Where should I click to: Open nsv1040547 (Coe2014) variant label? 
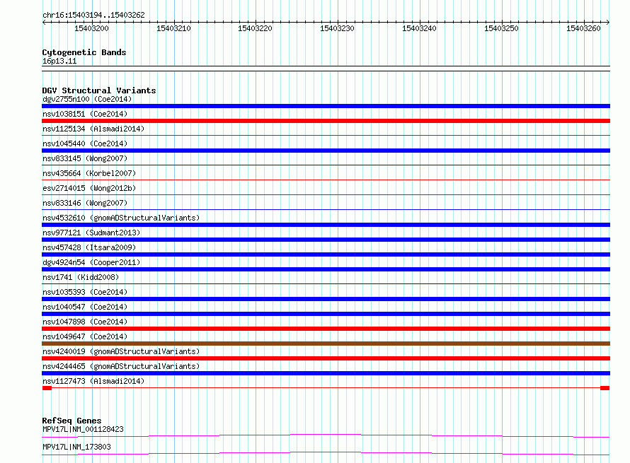point(85,307)
